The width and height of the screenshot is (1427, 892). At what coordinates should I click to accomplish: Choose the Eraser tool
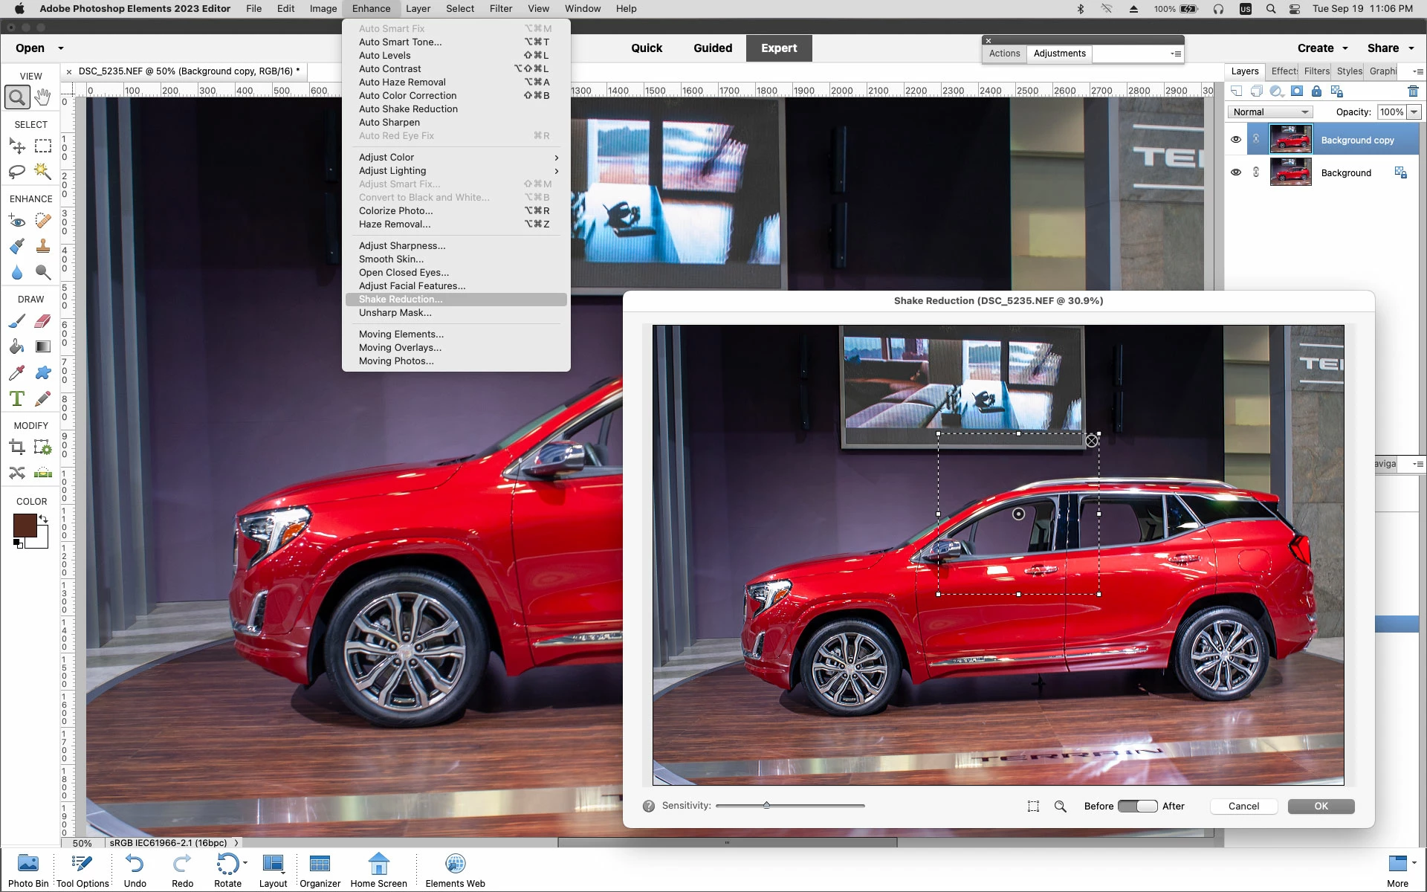pos(43,321)
